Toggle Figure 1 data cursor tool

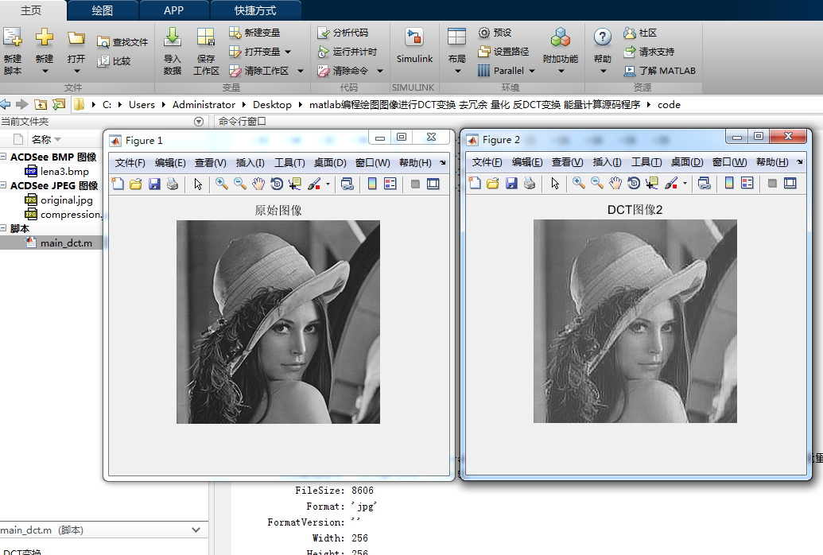[x=295, y=184]
